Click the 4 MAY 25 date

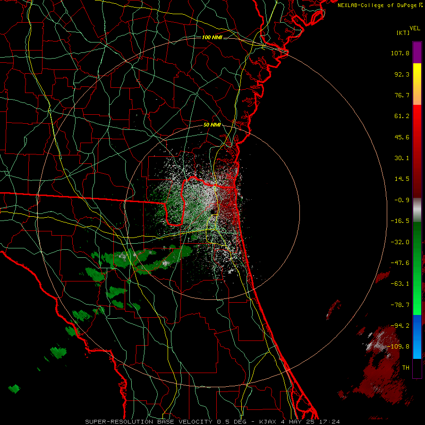click(x=298, y=422)
